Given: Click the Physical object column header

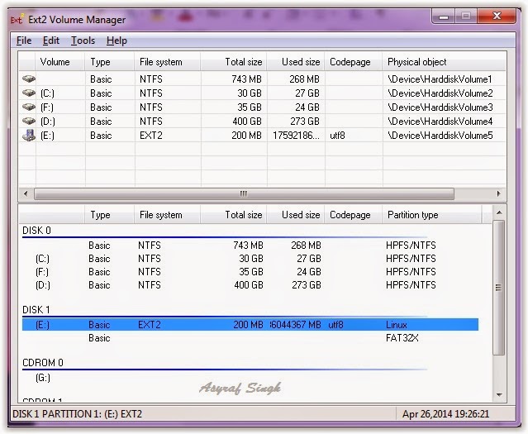Looking at the screenshot, I should tap(444, 62).
